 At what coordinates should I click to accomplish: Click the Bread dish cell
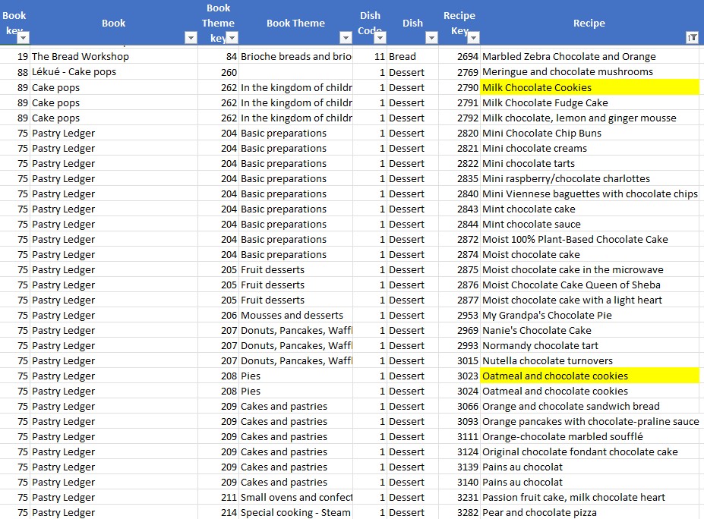click(403, 56)
